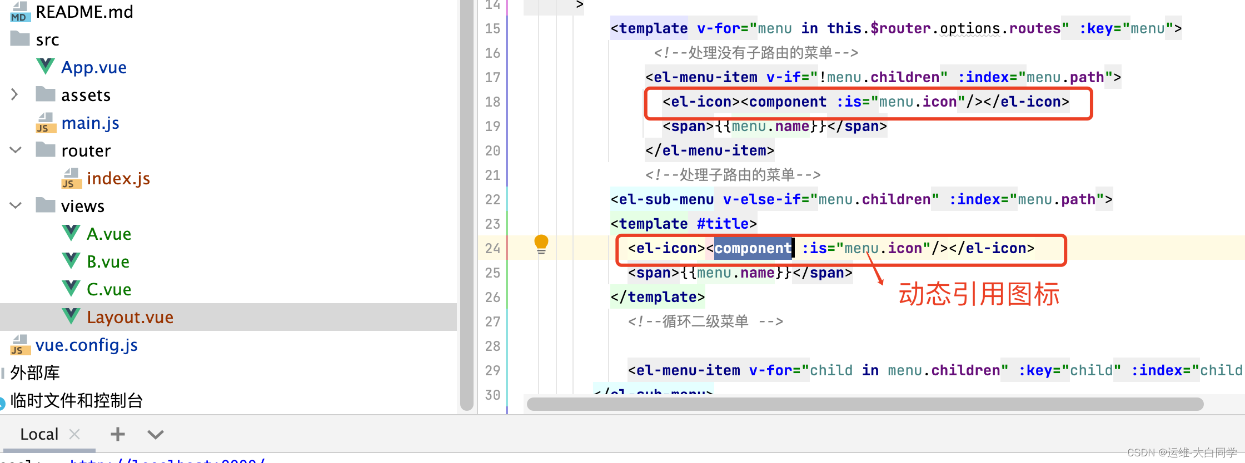Viewport: 1245px width, 463px height.
Task: Click the Vue icon beside C.vue
Action: point(71,289)
